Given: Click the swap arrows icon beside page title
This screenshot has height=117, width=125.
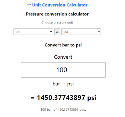Looking at the screenshot, I should pos(29,5).
